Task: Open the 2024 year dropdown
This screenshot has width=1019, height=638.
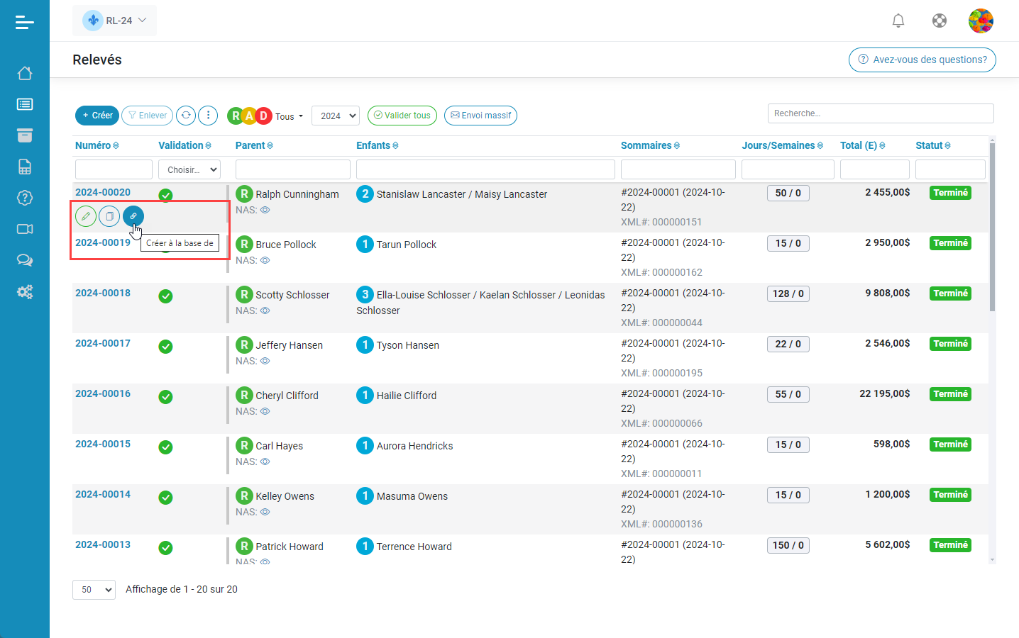Action: point(336,116)
